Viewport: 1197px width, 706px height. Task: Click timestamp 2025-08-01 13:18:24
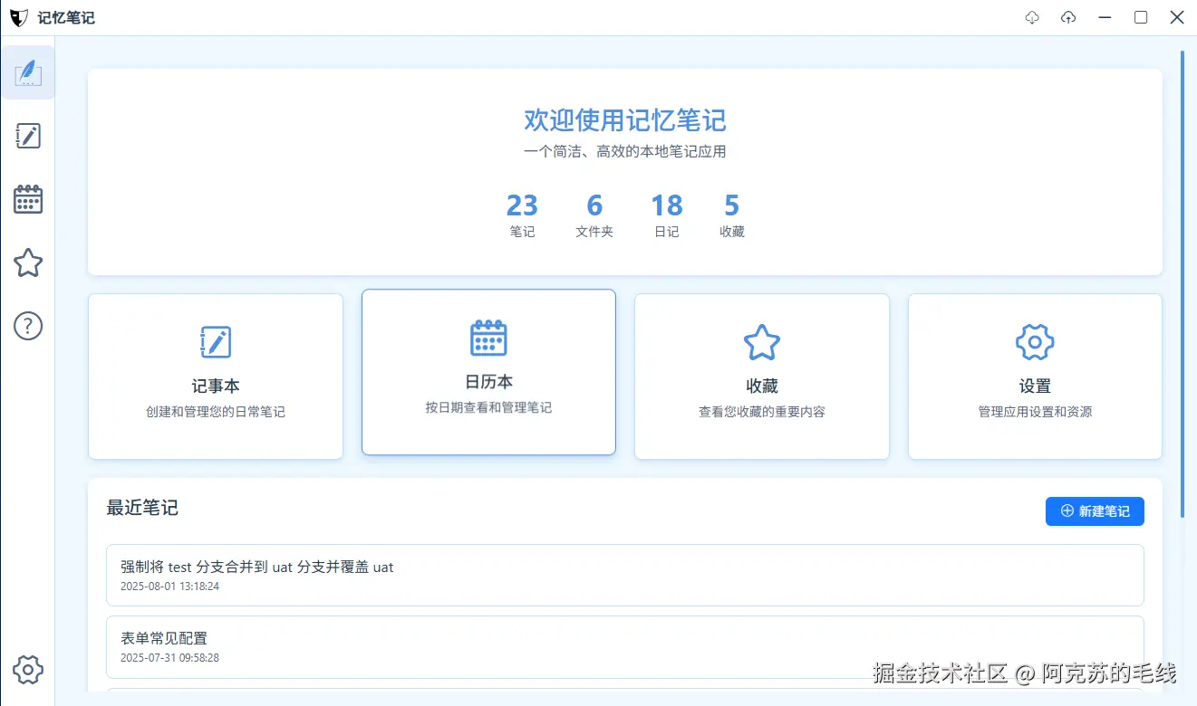(x=169, y=587)
